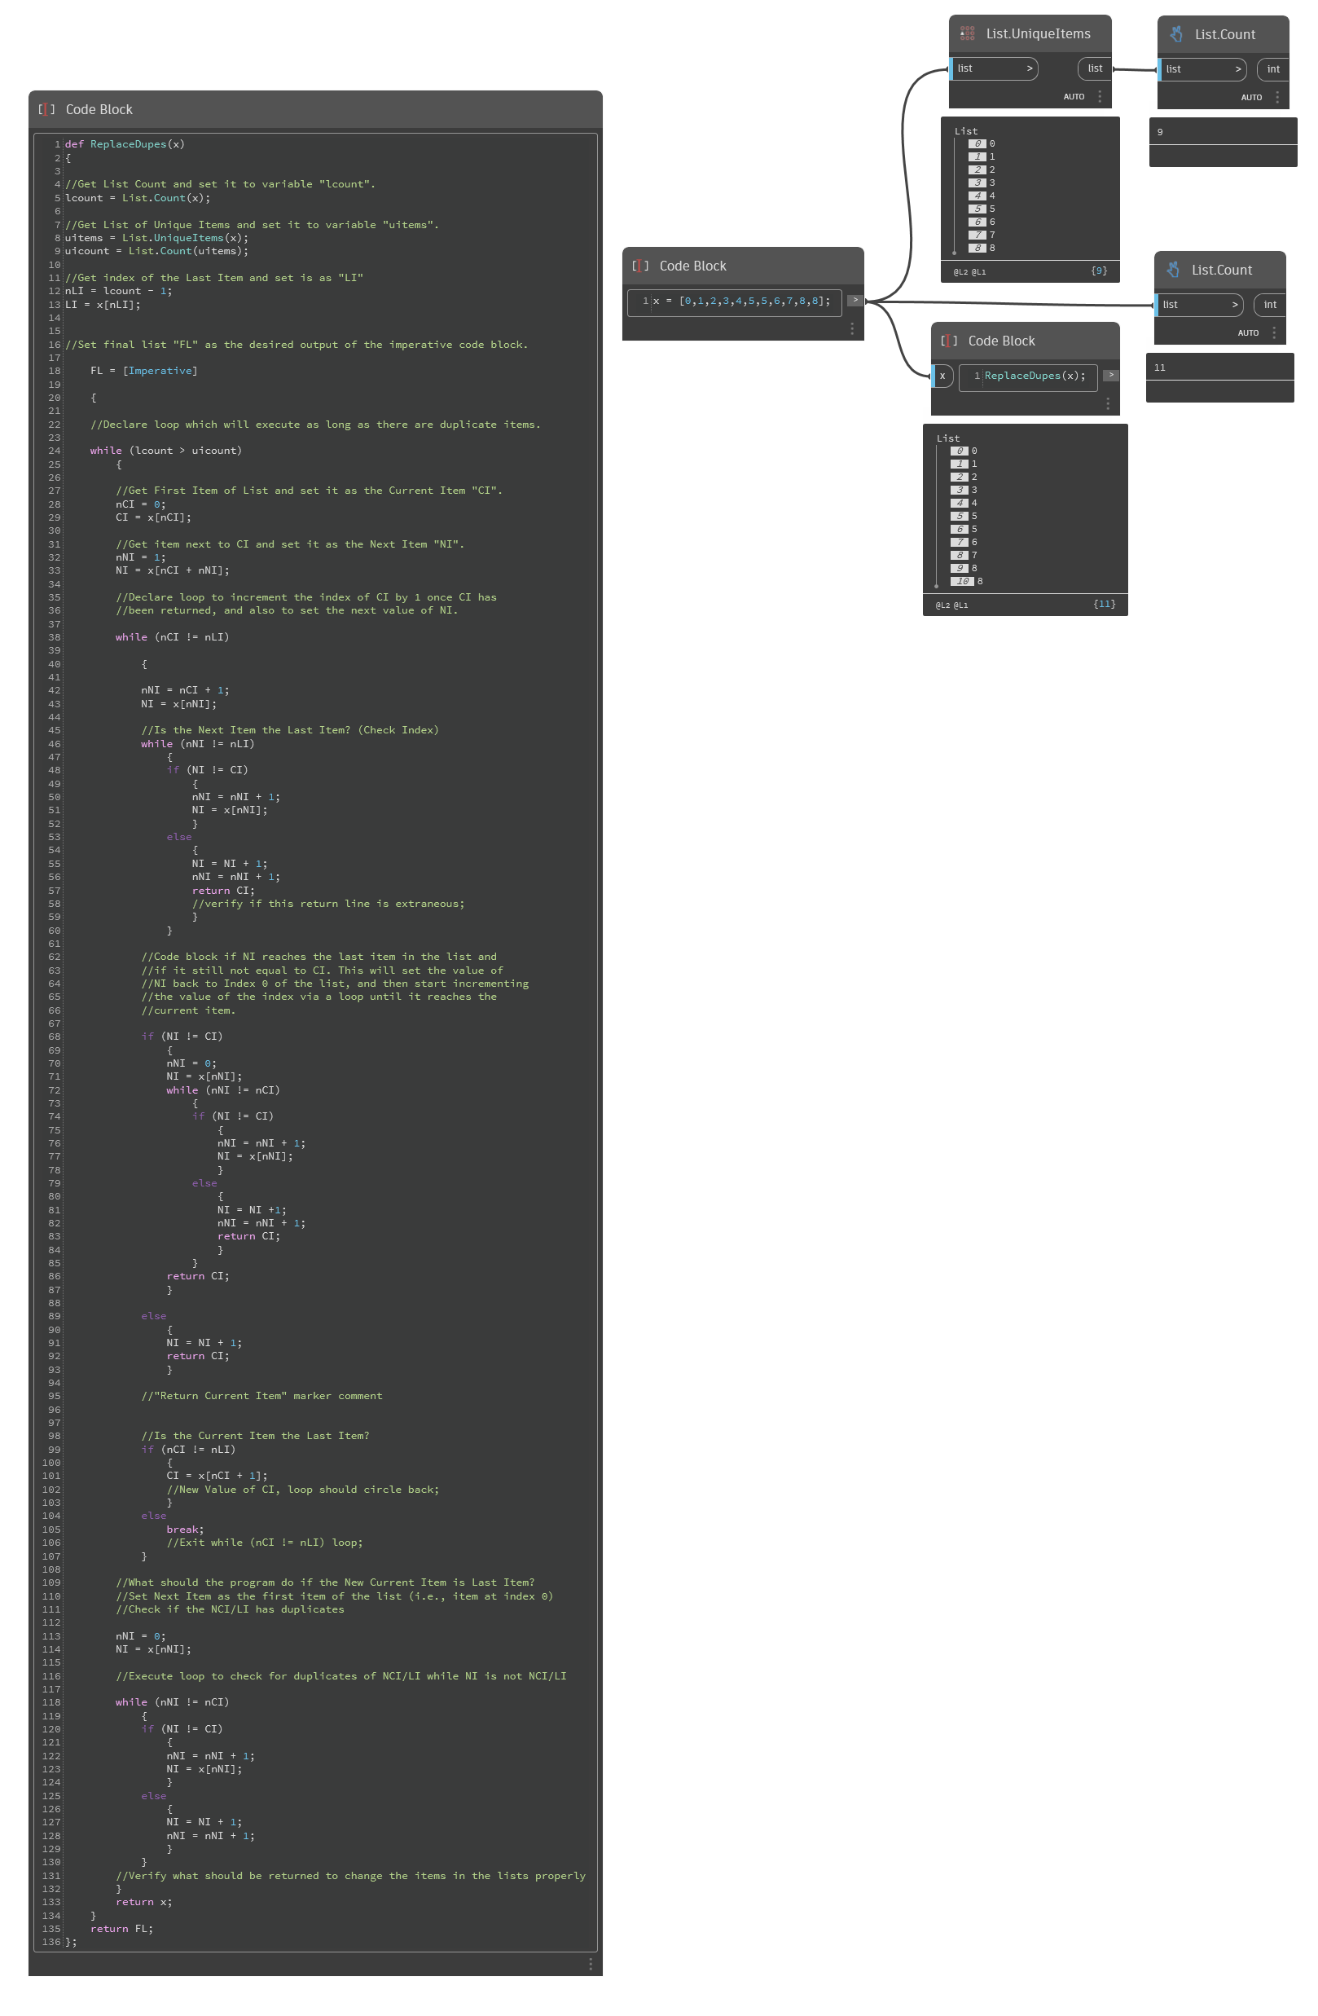Viewport: 1318px width, 2016px height.
Task: Click the title of the List.Count node showing 9
Action: pos(1225,35)
